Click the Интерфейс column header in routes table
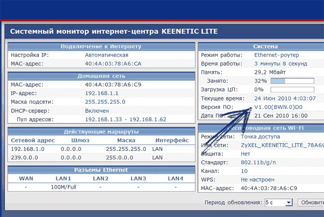Screen dimensions: 324x217 point(172,140)
